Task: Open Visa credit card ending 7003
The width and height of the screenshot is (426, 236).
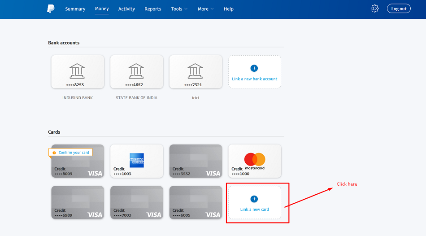Action: pyautogui.click(x=137, y=202)
